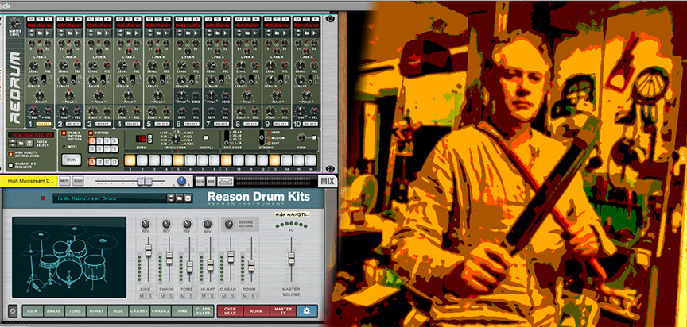Step channel 1 sample with up/down arrows

pyautogui.click(x=32, y=33)
